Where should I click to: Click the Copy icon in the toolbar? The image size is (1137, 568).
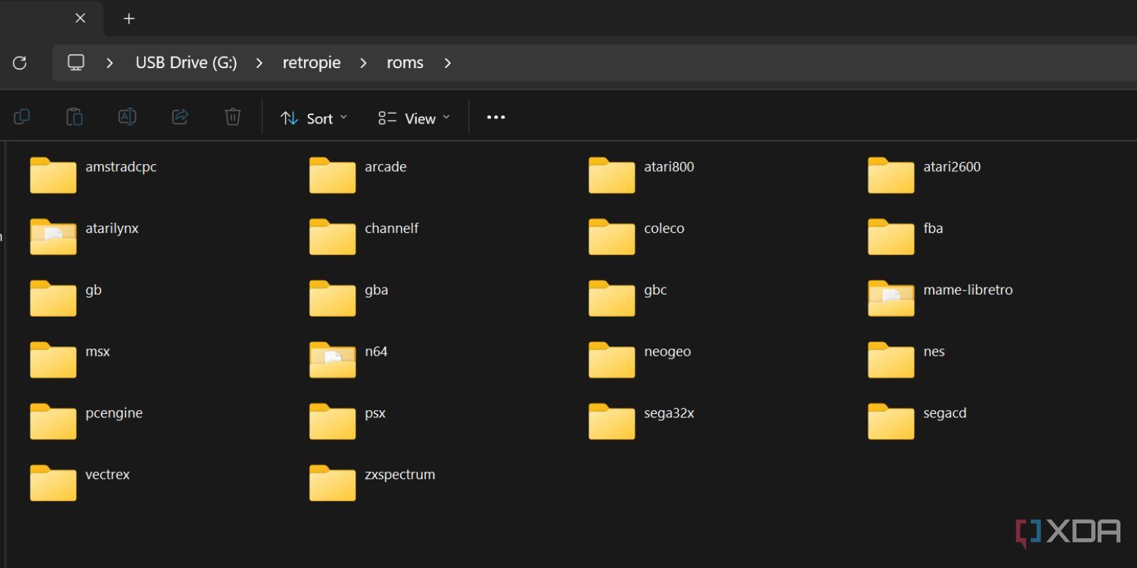[21, 116]
